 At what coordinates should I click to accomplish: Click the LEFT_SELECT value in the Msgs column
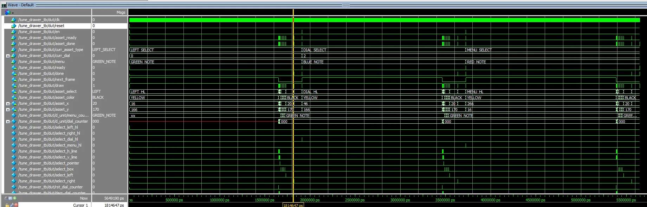point(104,50)
